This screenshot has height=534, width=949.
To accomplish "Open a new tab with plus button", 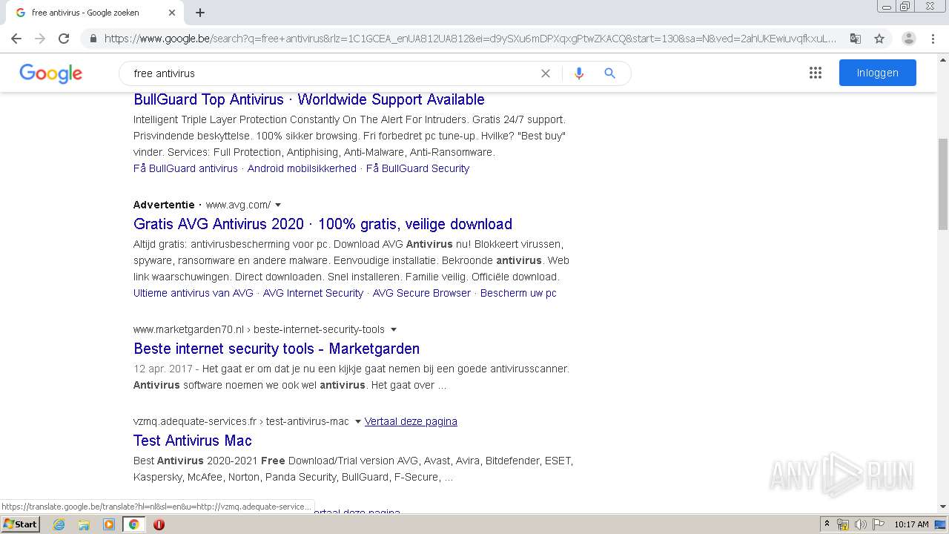I will click(x=200, y=13).
